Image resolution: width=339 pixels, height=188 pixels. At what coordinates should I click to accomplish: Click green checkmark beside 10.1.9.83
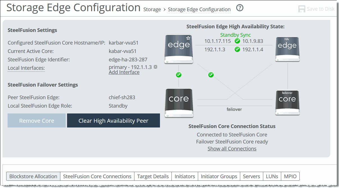point(237,41)
